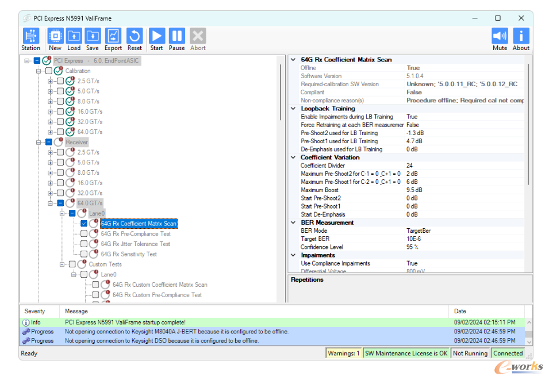
Task: Click the Severity column header
Action: 39,311
